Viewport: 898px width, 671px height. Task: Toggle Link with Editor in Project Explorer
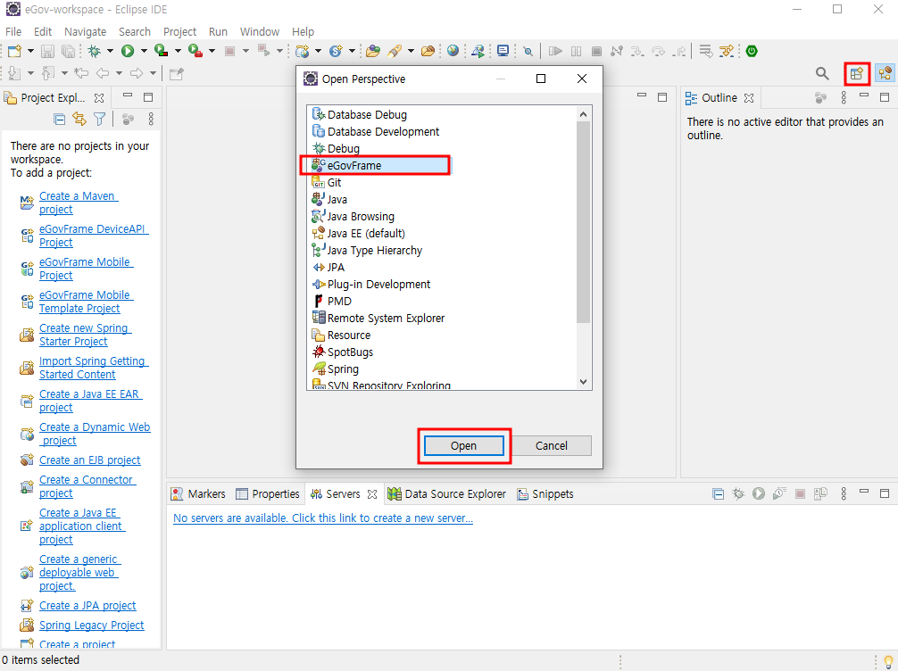pyautogui.click(x=79, y=119)
